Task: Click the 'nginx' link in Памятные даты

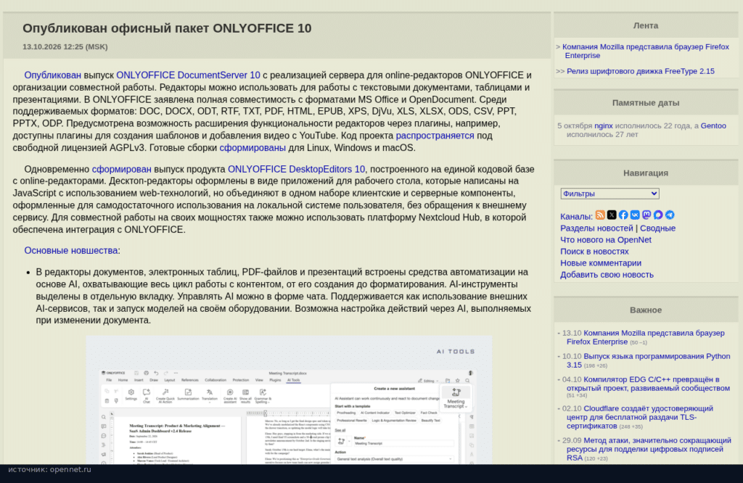Action: (604, 126)
